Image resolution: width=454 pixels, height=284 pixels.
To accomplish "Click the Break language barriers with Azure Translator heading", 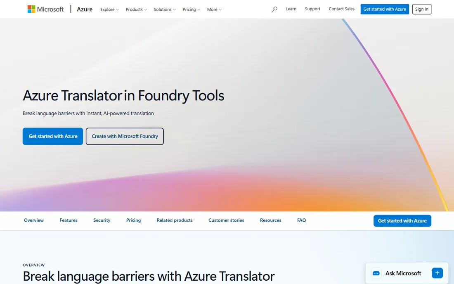I will [x=149, y=276].
